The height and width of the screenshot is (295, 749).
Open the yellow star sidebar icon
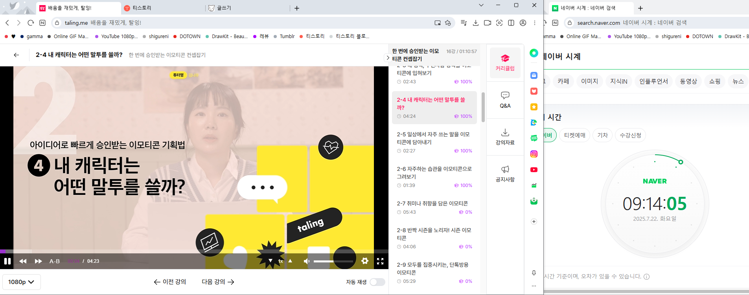pyautogui.click(x=534, y=107)
